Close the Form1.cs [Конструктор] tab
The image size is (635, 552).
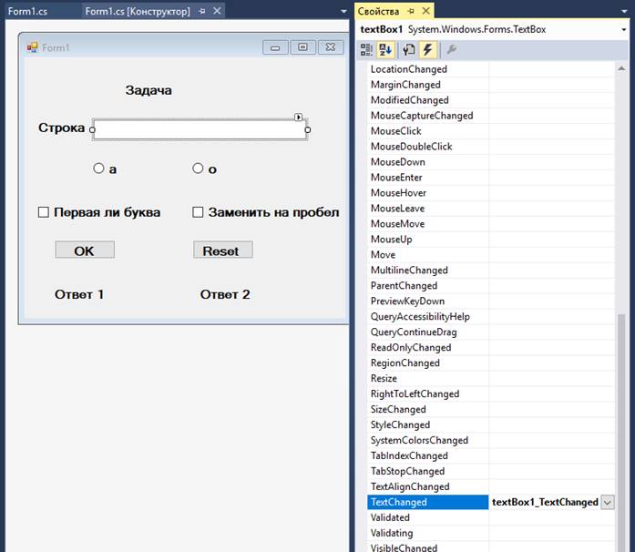pos(217,12)
